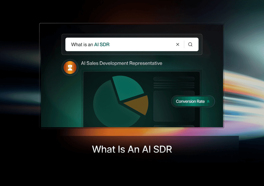Click the X icon to clear the search
The image size is (264, 186).
click(x=178, y=44)
